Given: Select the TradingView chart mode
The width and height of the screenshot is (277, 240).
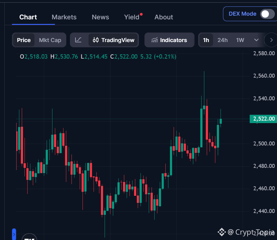Looking at the screenshot, I should pos(113,40).
